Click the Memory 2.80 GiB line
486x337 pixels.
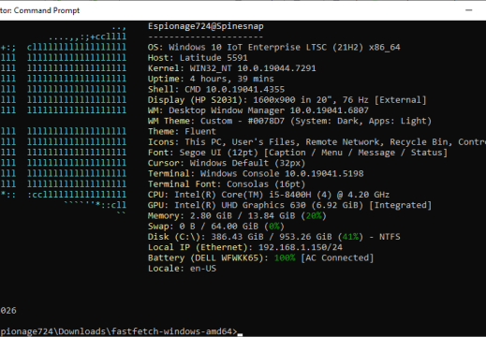click(x=237, y=216)
